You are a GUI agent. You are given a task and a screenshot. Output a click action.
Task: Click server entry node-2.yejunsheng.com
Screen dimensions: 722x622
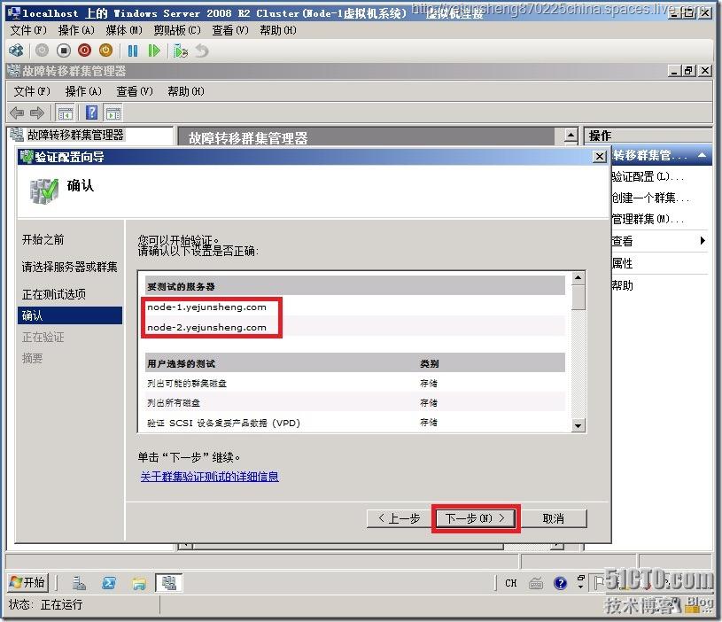tap(206, 327)
